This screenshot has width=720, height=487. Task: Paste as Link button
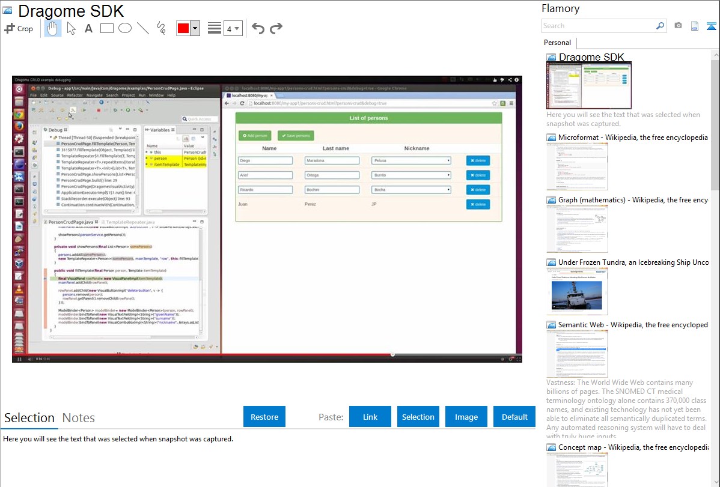(x=370, y=417)
